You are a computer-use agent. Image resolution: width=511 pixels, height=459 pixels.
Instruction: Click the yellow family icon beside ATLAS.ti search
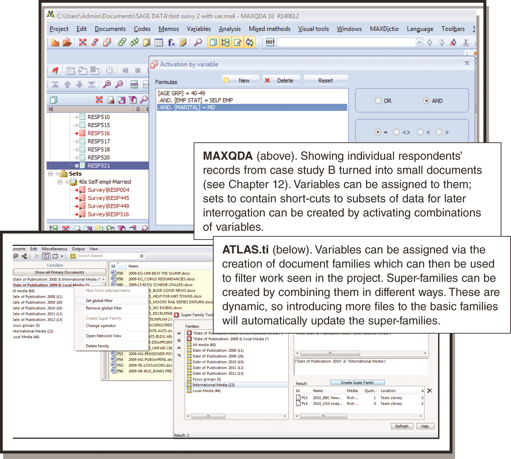point(73,256)
